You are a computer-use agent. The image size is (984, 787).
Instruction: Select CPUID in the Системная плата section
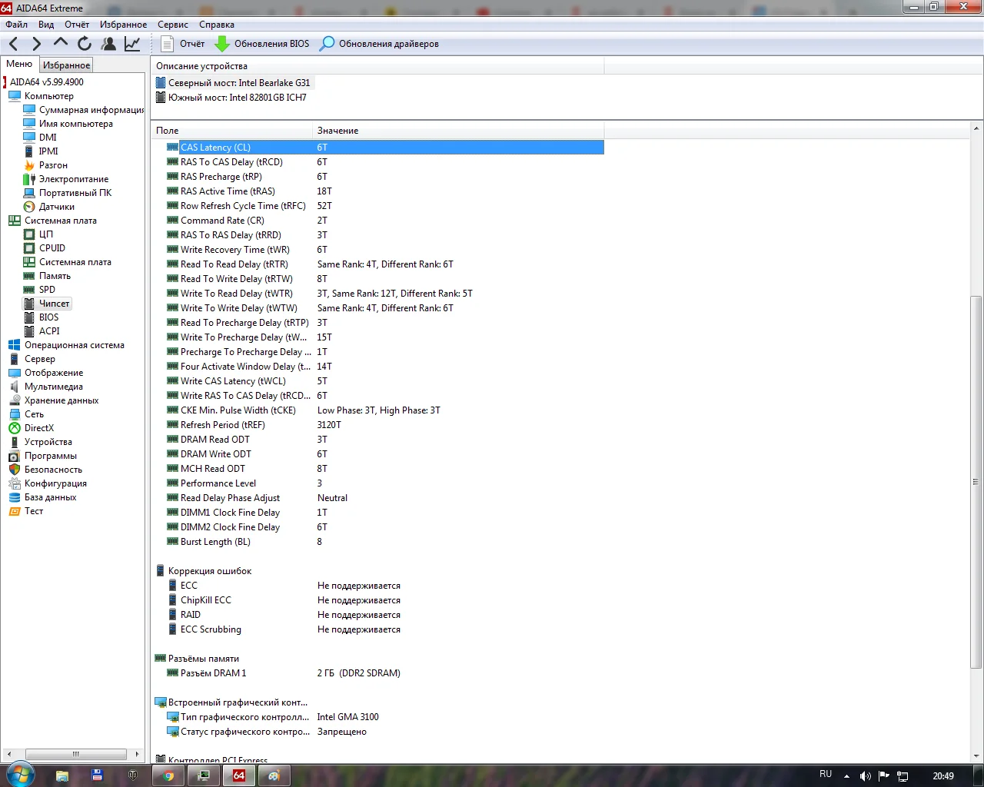(52, 248)
